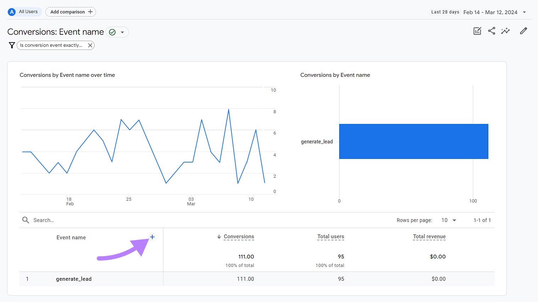This screenshot has width=538, height=302.
Task: Select the generate_lead event row link
Action: pyautogui.click(x=73, y=279)
